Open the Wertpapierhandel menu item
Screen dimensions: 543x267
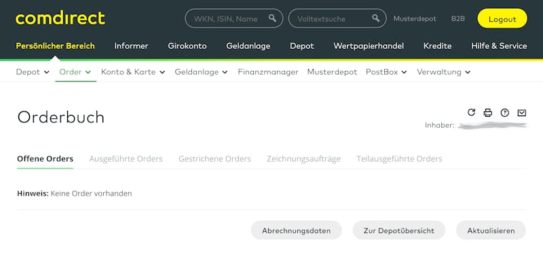tap(369, 46)
